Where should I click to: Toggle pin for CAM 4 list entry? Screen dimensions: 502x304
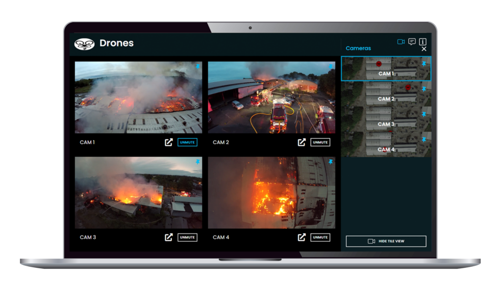click(424, 140)
